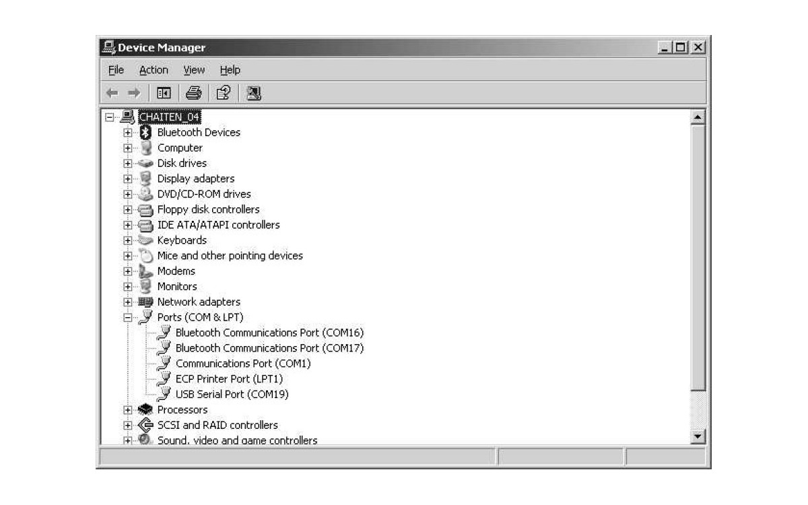Expand the Disk drives node
808x505 pixels.
coord(128,164)
